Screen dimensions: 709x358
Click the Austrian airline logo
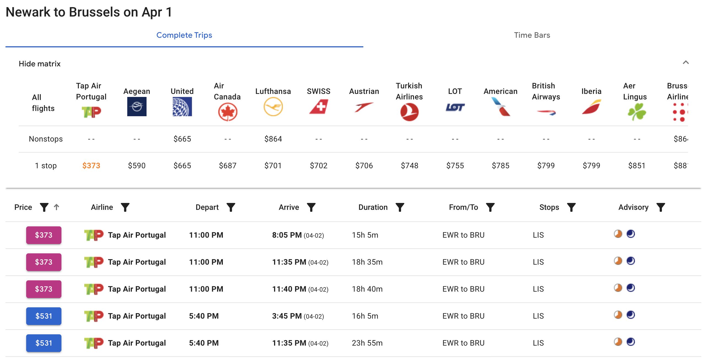(364, 107)
